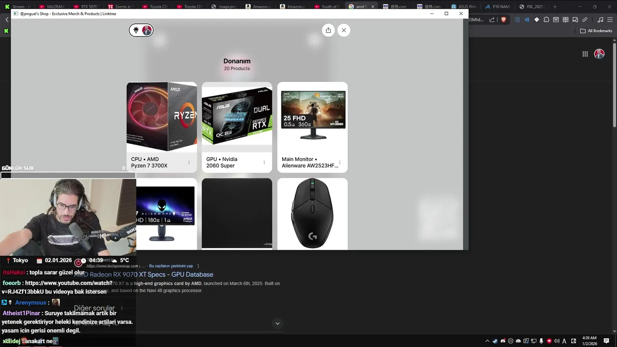Screen dimensions: 617x347
Task: Click the share page icon in address bar
Action: point(492,20)
